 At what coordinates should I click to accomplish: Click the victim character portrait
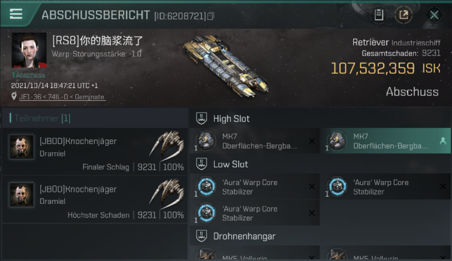29,50
